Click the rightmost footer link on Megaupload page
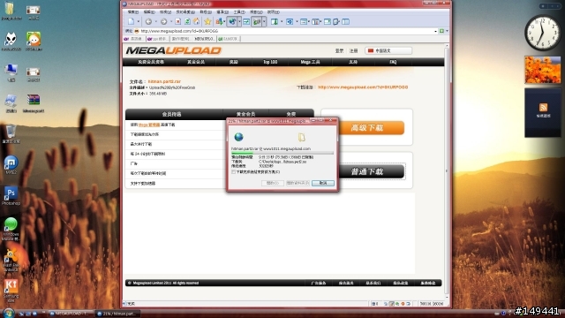 427,283
